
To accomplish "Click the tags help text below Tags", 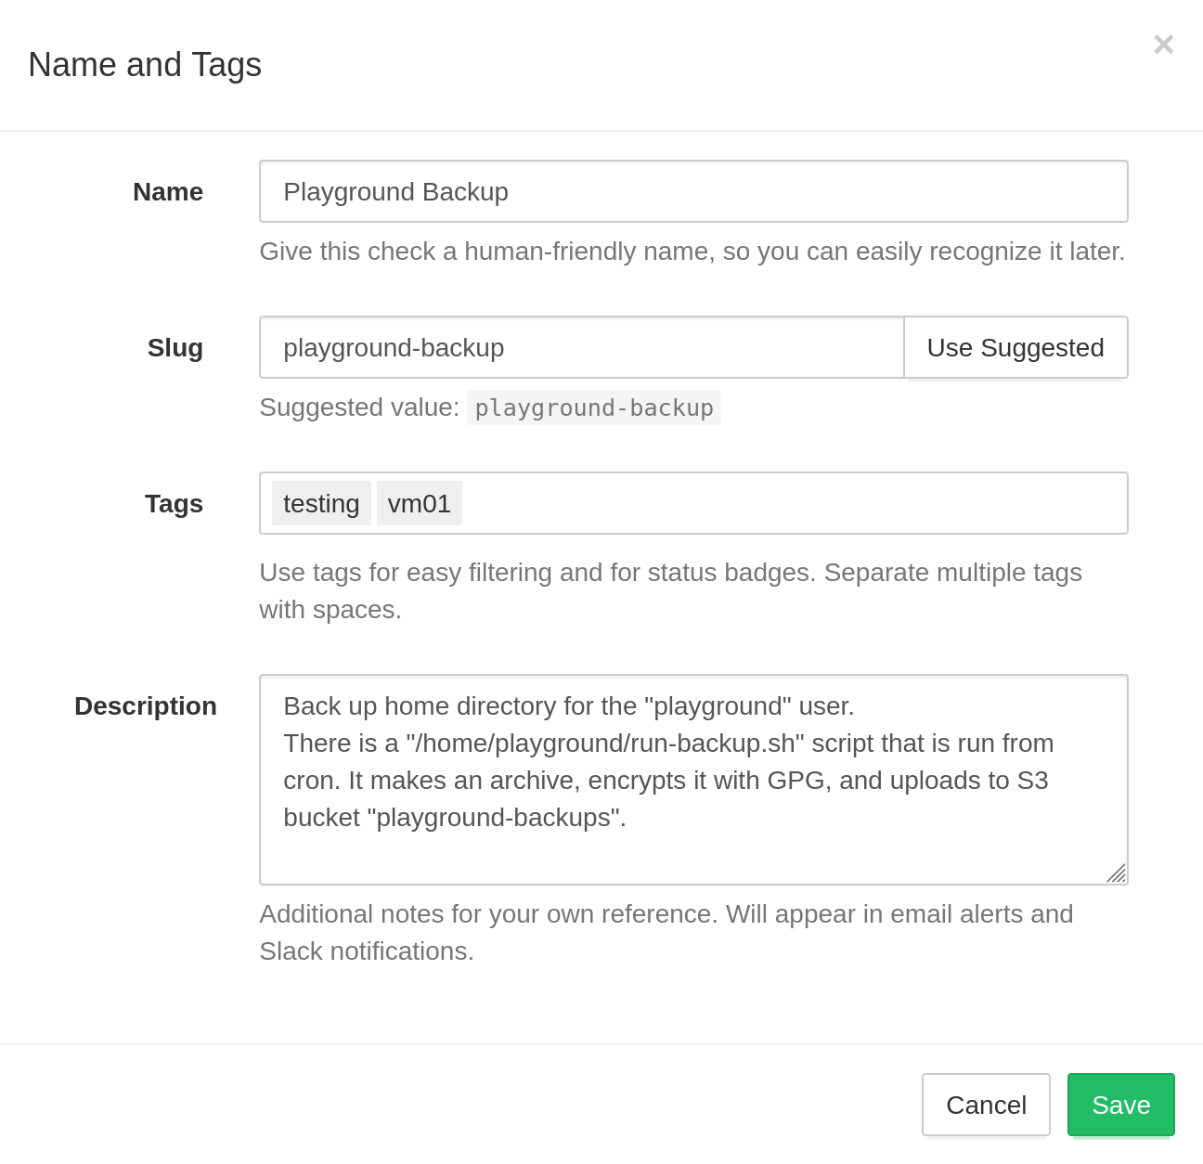I will point(670,590).
